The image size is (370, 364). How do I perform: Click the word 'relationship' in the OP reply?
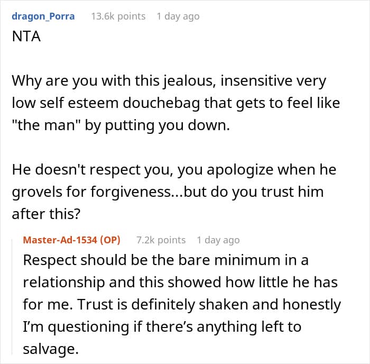tap(62, 283)
